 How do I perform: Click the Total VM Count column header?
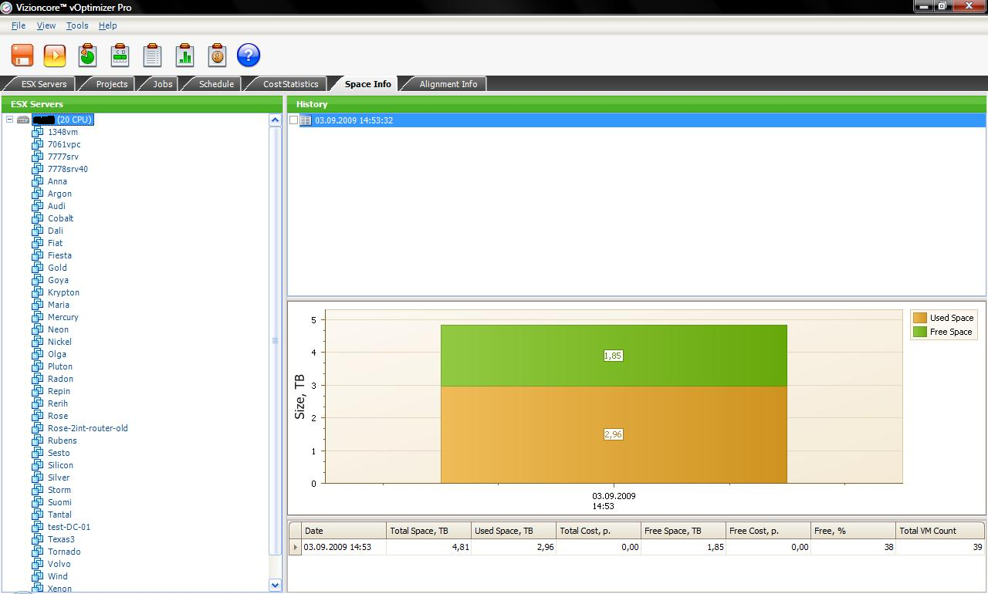[939, 531]
